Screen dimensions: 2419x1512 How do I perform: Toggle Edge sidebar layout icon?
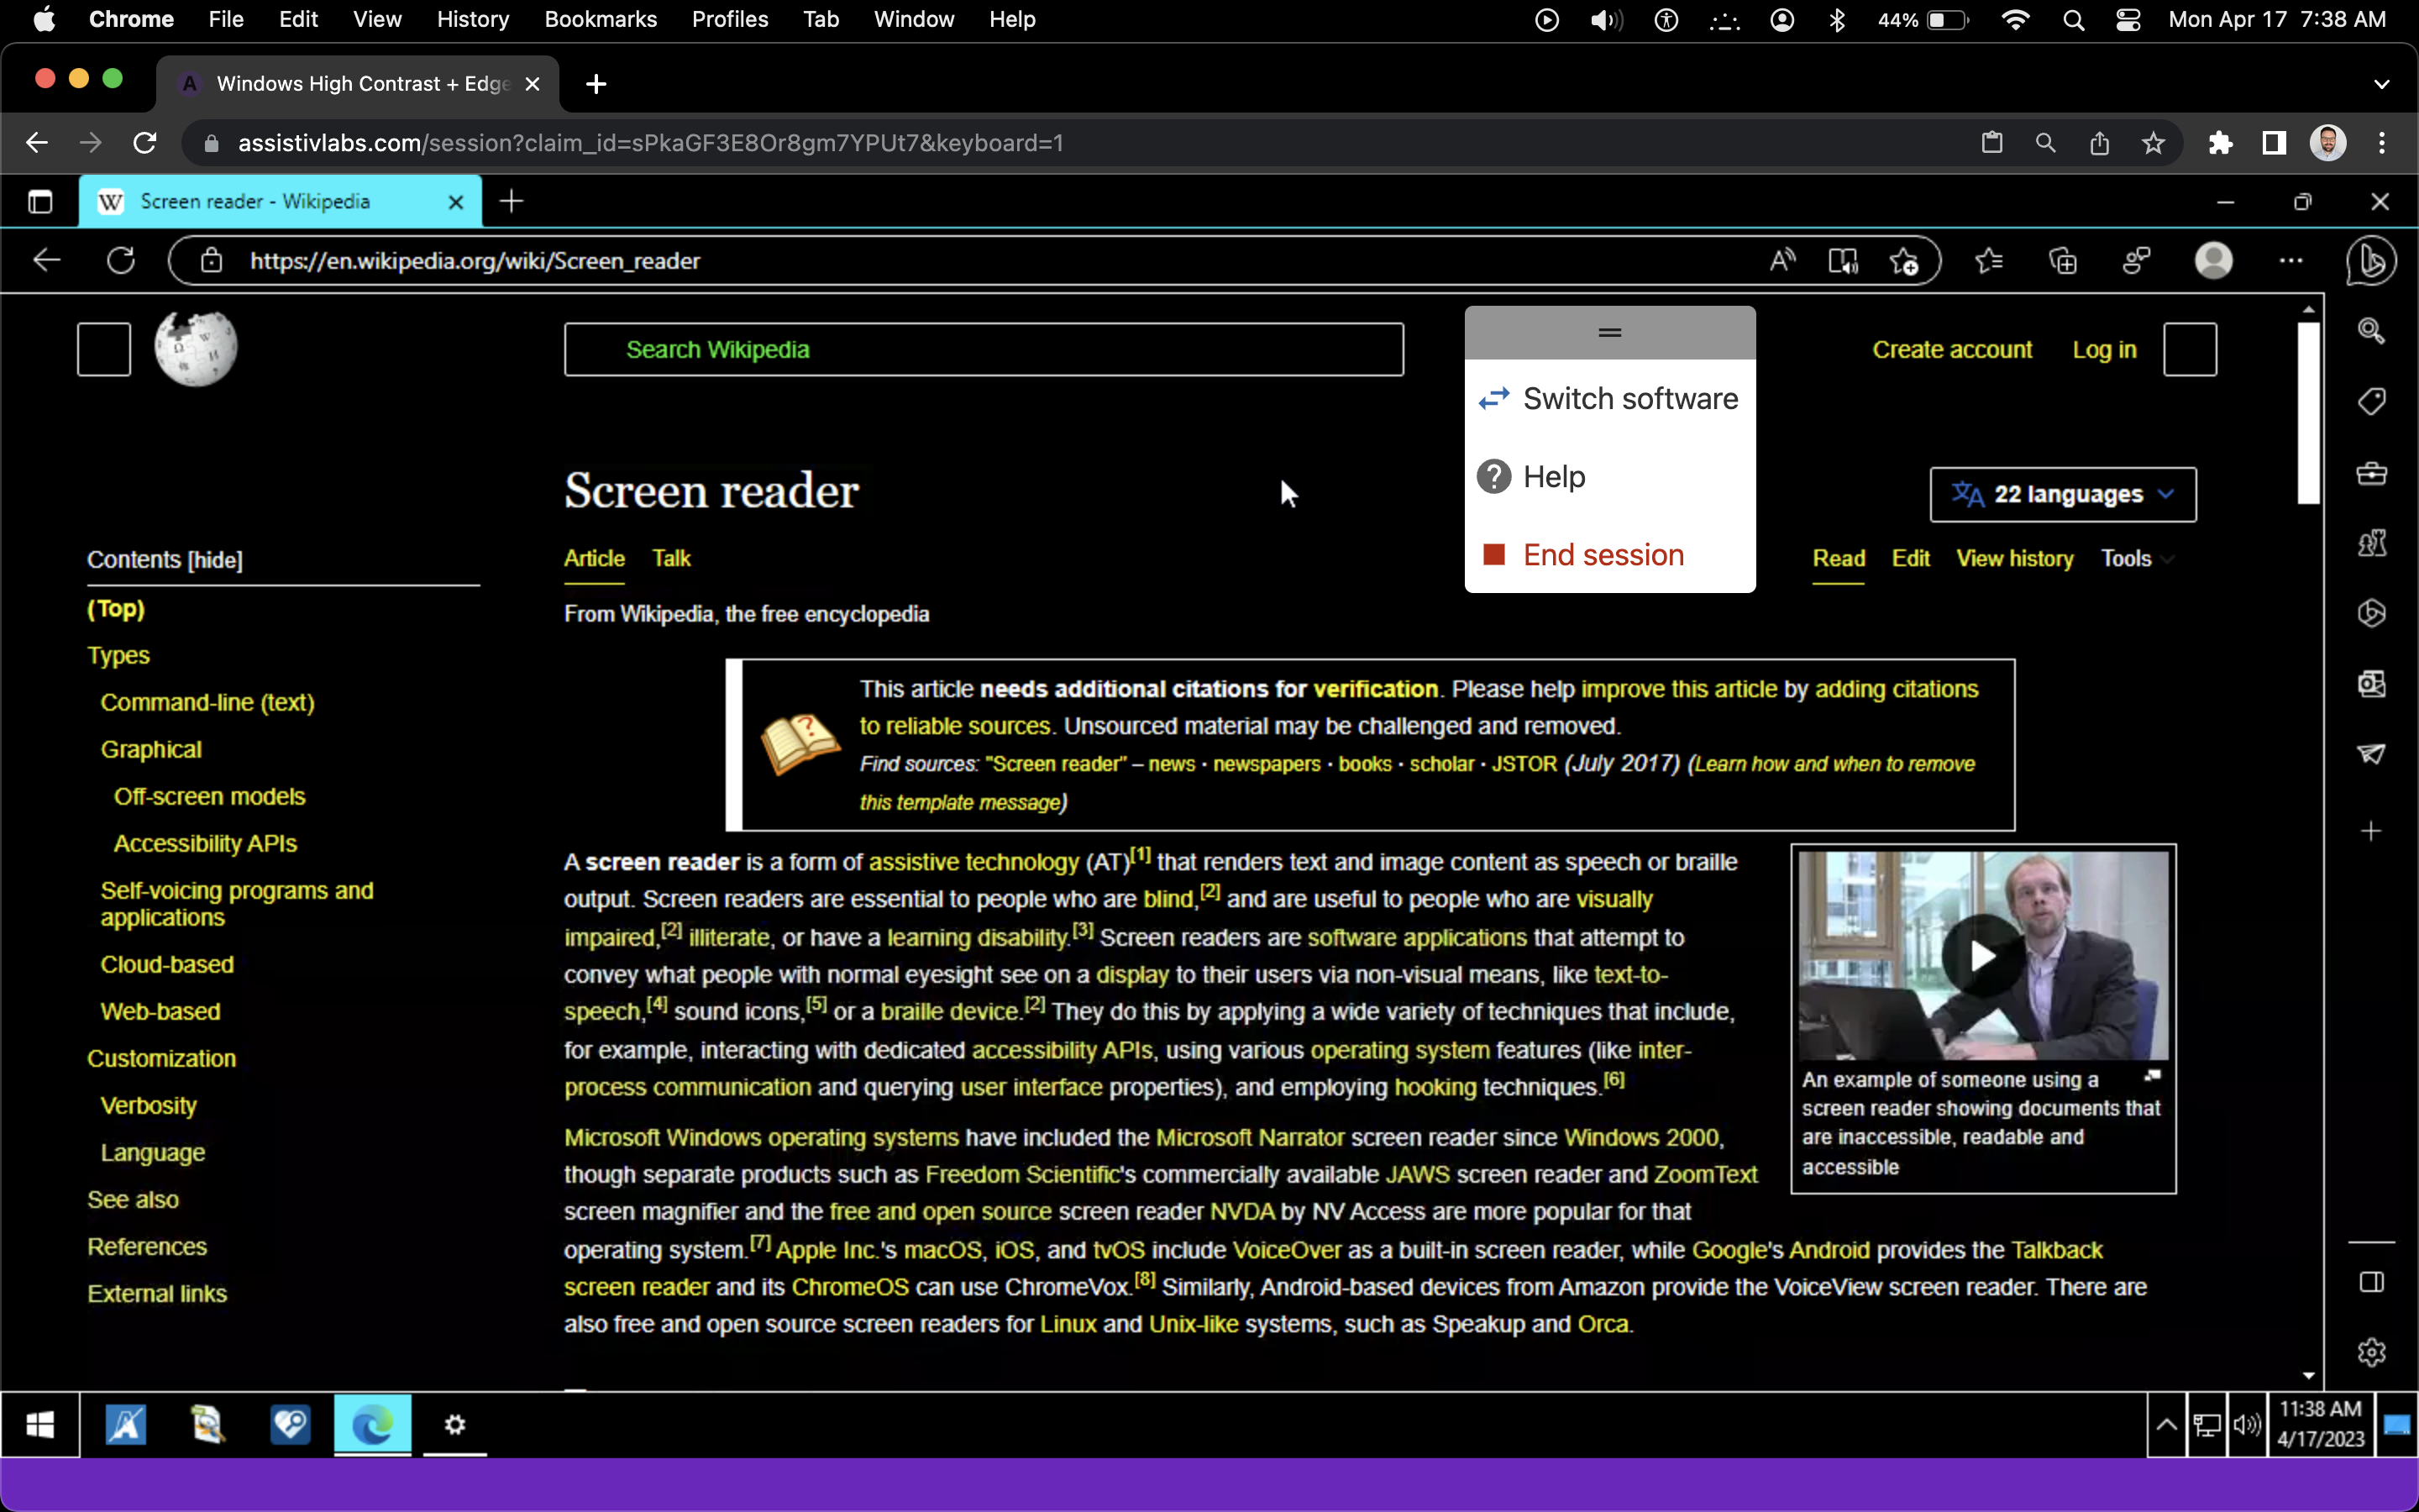pos(2372,1282)
